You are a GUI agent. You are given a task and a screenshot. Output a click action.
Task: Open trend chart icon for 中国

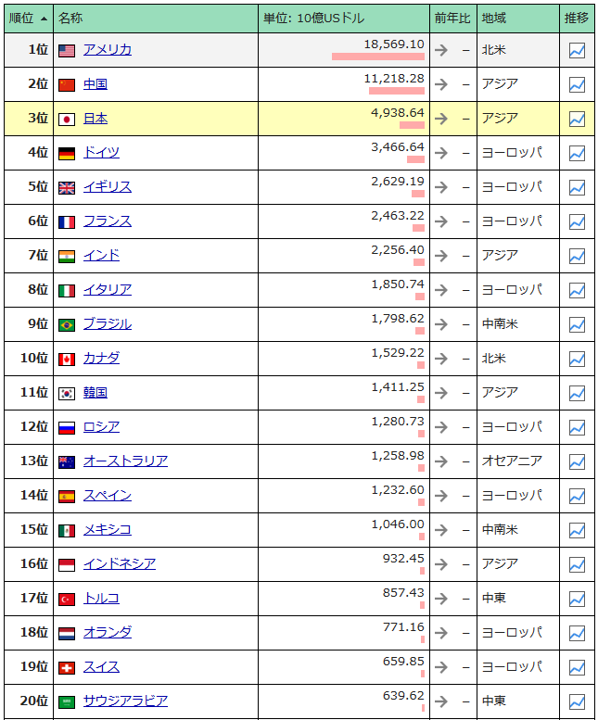click(x=577, y=84)
